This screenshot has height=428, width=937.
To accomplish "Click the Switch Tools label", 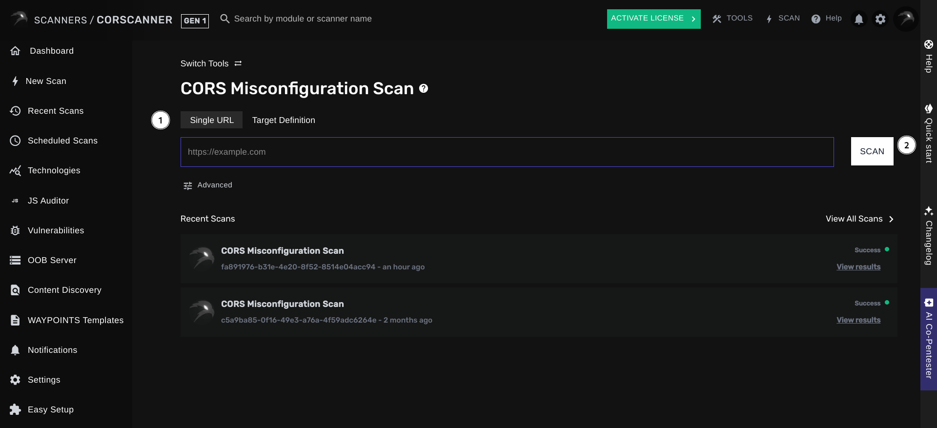I will 204,63.
